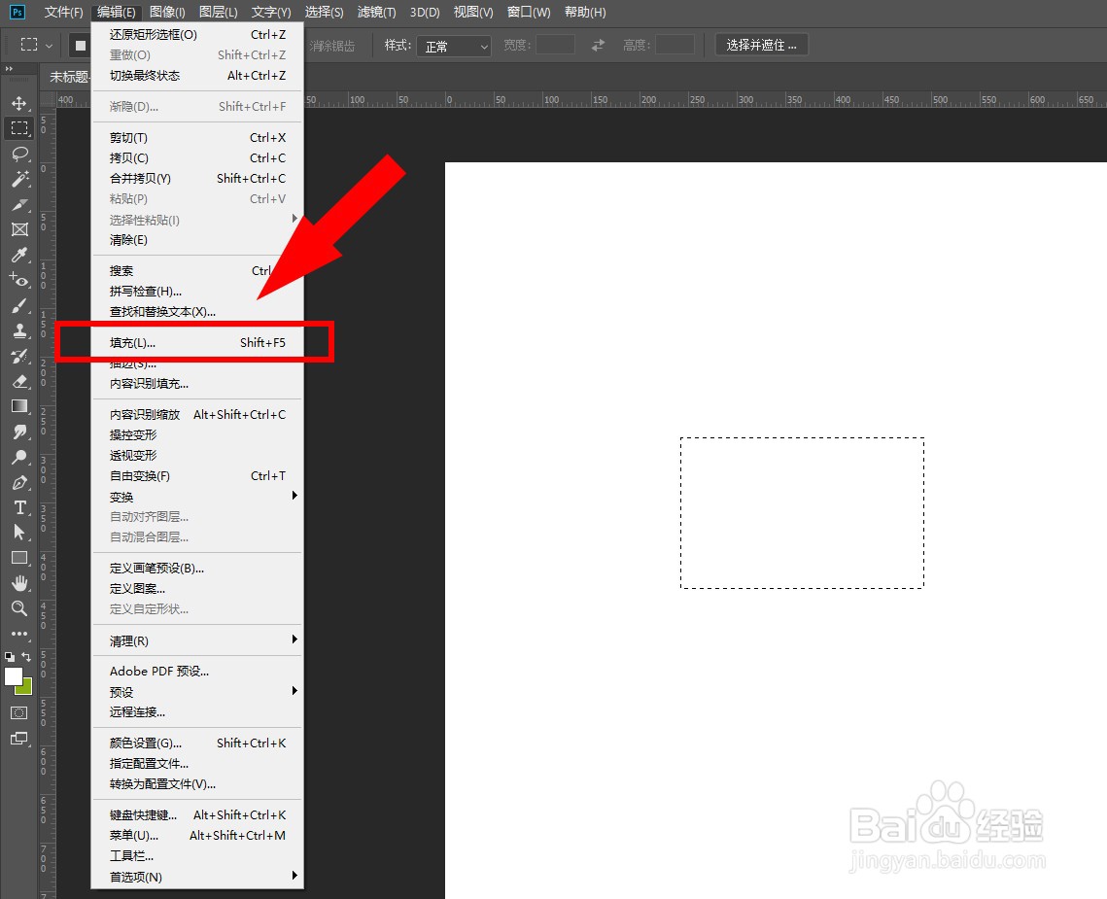
Task: Choose Adobe PDF 预设... menu entry
Action: pyautogui.click(x=197, y=671)
